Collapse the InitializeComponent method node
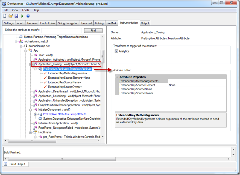The image size is (240, 175). pyautogui.click(x=30, y=110)
